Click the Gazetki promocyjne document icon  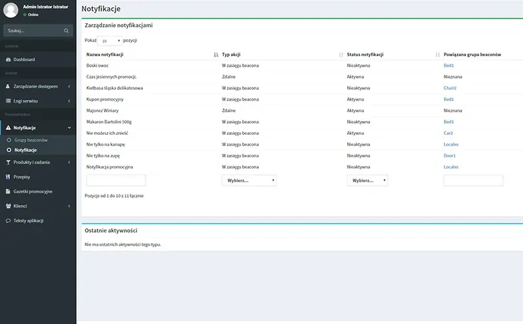click(x=8, y=191)
